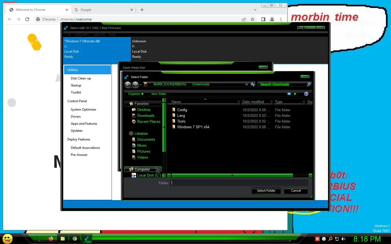The height and width of the screenshot is (244, 391).
Task: Sort by the Name column
Action: click(x=176, y=102)
